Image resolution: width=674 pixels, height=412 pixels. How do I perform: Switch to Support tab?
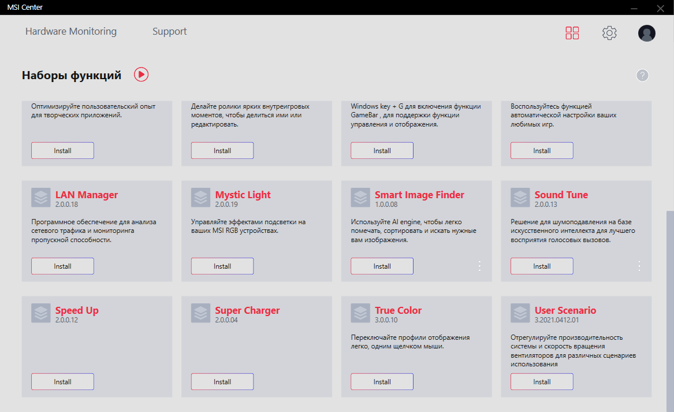click(169, 31)
